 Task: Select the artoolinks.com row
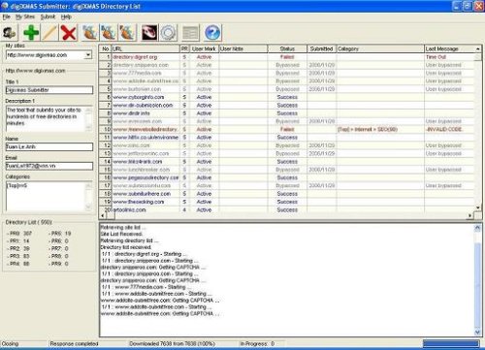coord(287,209)
